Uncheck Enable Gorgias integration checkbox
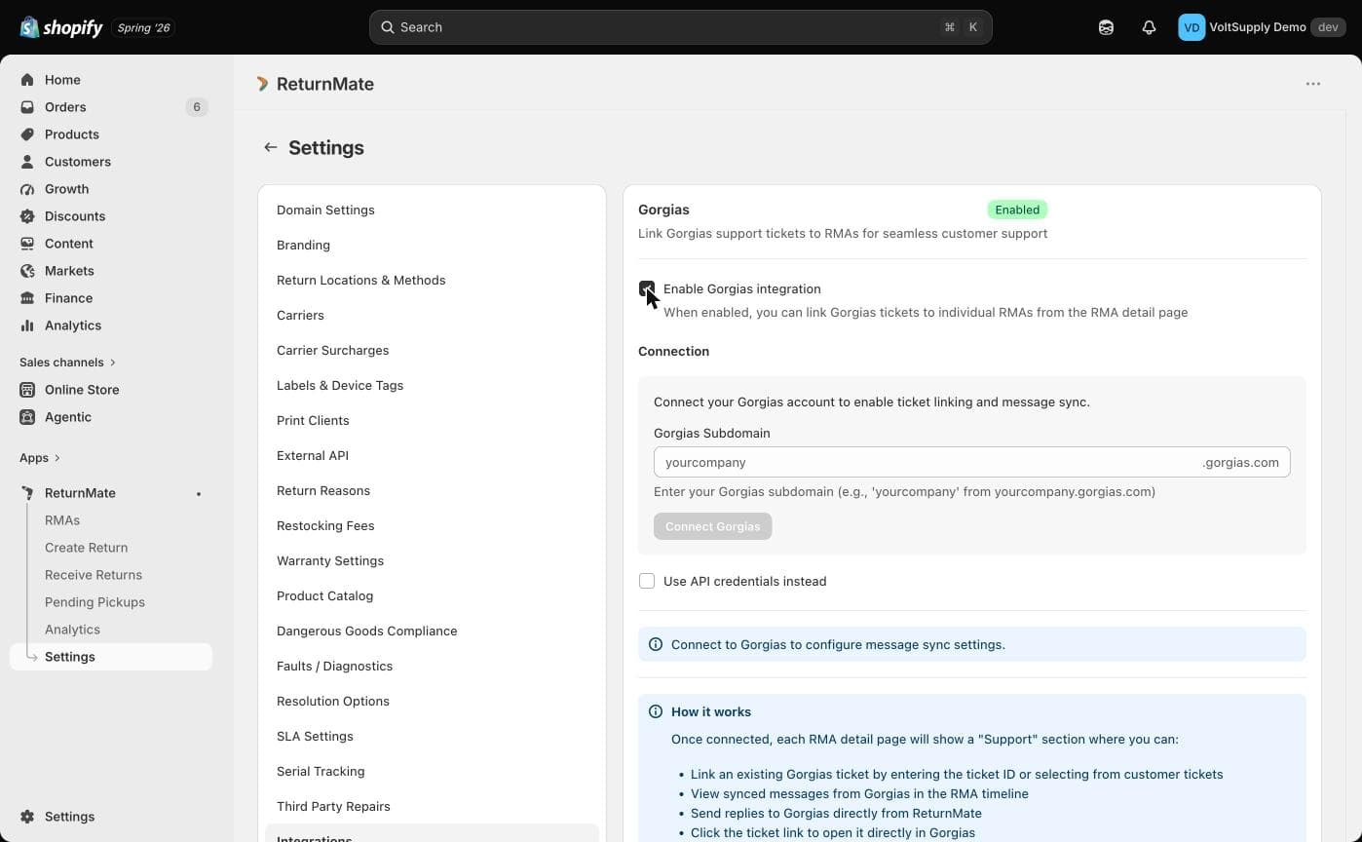Viewport: 1362px width, 842px height. pyautogui.click(x=647, y=288)
